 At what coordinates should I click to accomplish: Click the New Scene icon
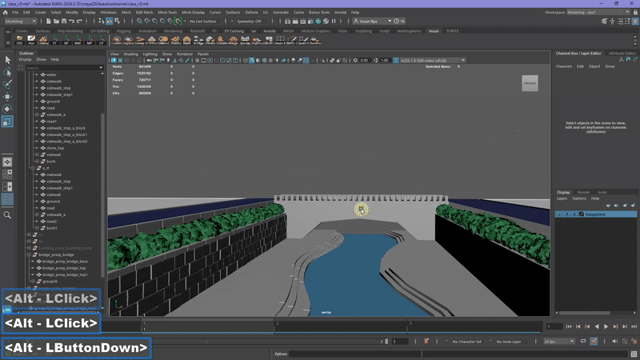click(x=49, y=22)
